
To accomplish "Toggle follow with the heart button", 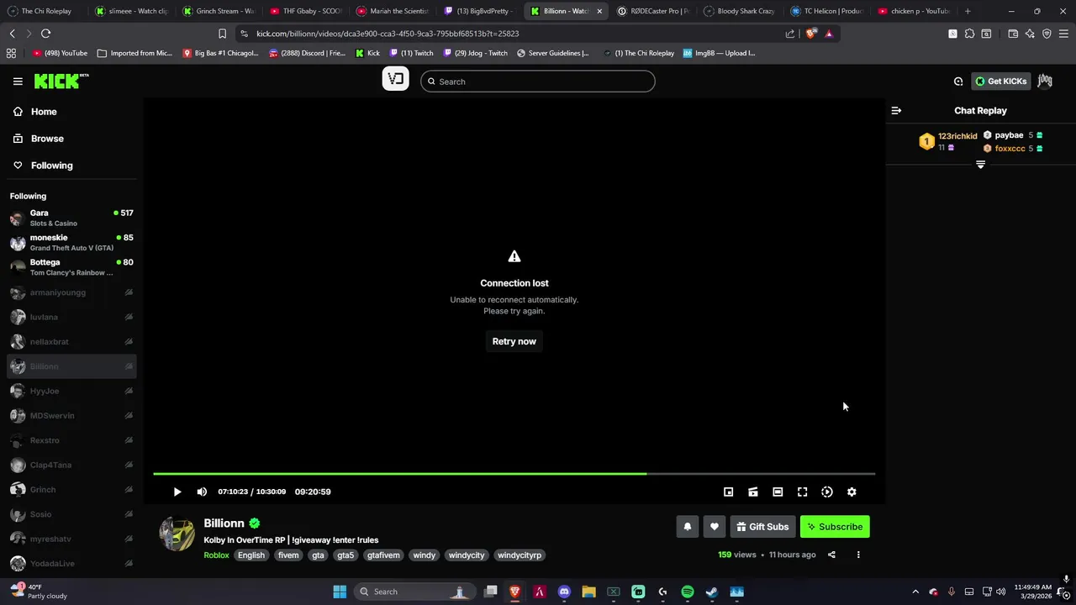I will (x=715, y=527).
